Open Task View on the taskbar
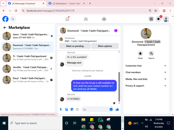This screenshot has height=130, width=174. pyautogui.click(x=75, y=123)
